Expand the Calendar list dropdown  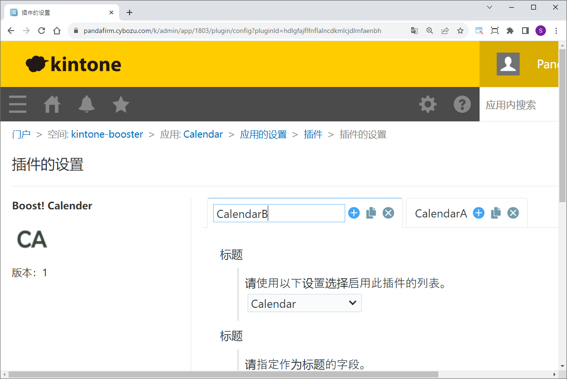[305, 303]
